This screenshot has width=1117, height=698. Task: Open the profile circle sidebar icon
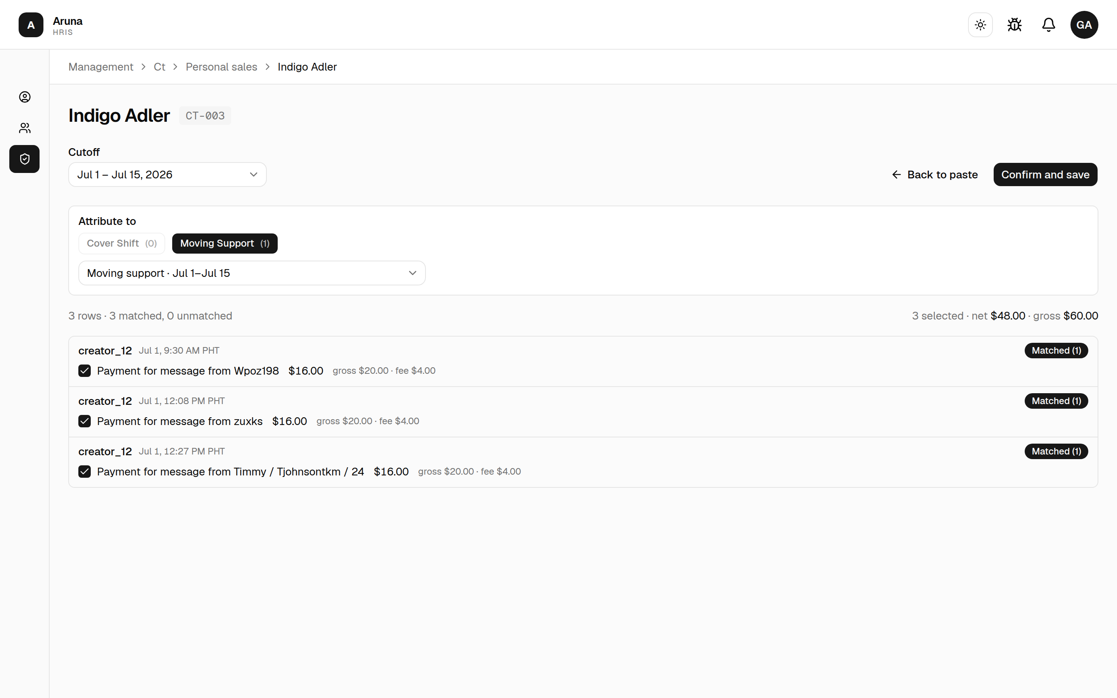pyautogui.click(x=25, y=97)
